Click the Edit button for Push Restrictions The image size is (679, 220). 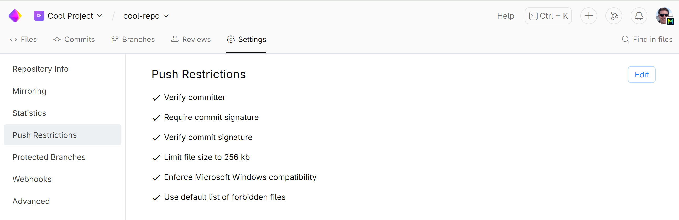[x=641, y=75]
